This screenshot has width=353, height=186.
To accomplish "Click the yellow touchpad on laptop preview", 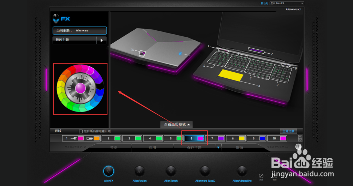I will [x=231, y=75].
